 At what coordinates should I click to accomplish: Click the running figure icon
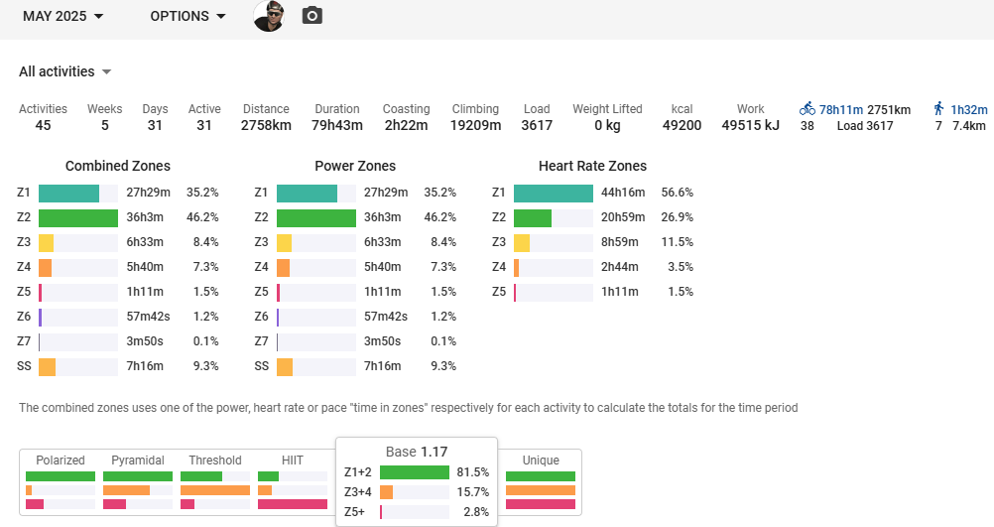pos(938,109)
